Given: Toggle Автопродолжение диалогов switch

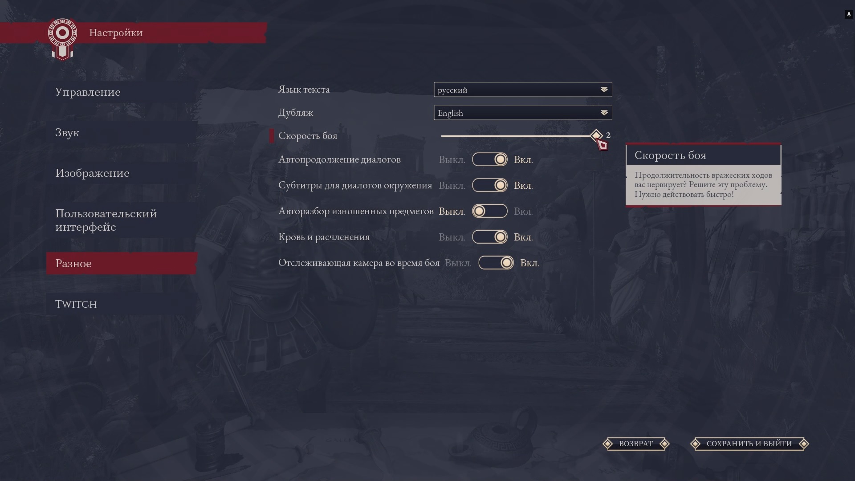Looking at the screenshot, I should coord(490,159).
